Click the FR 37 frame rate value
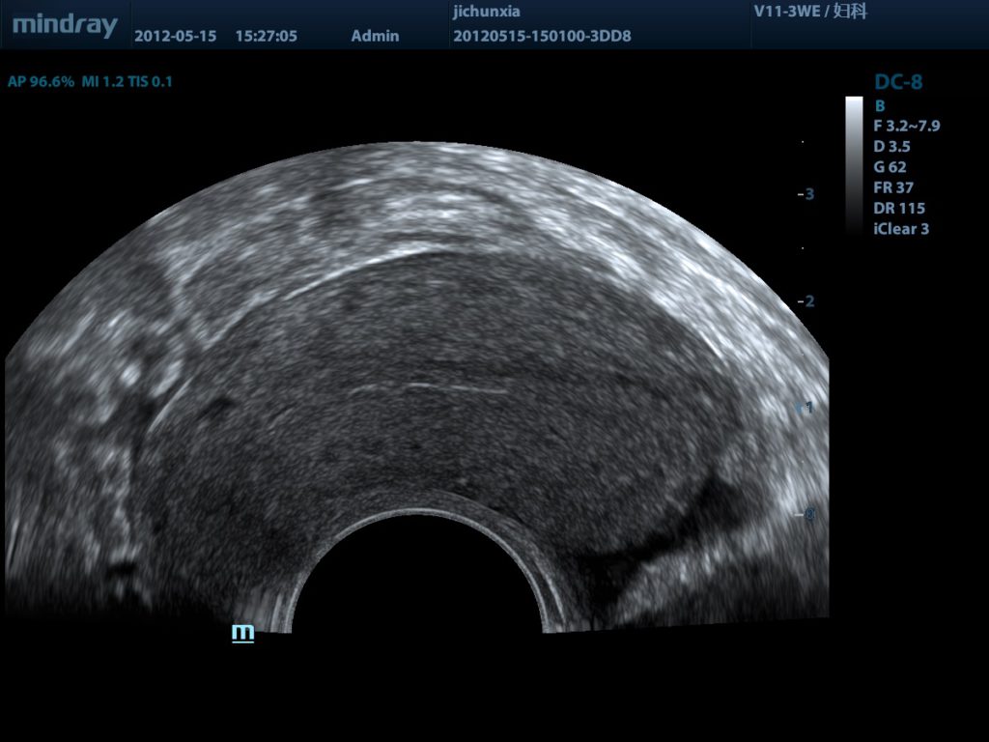 click(893, 187)
